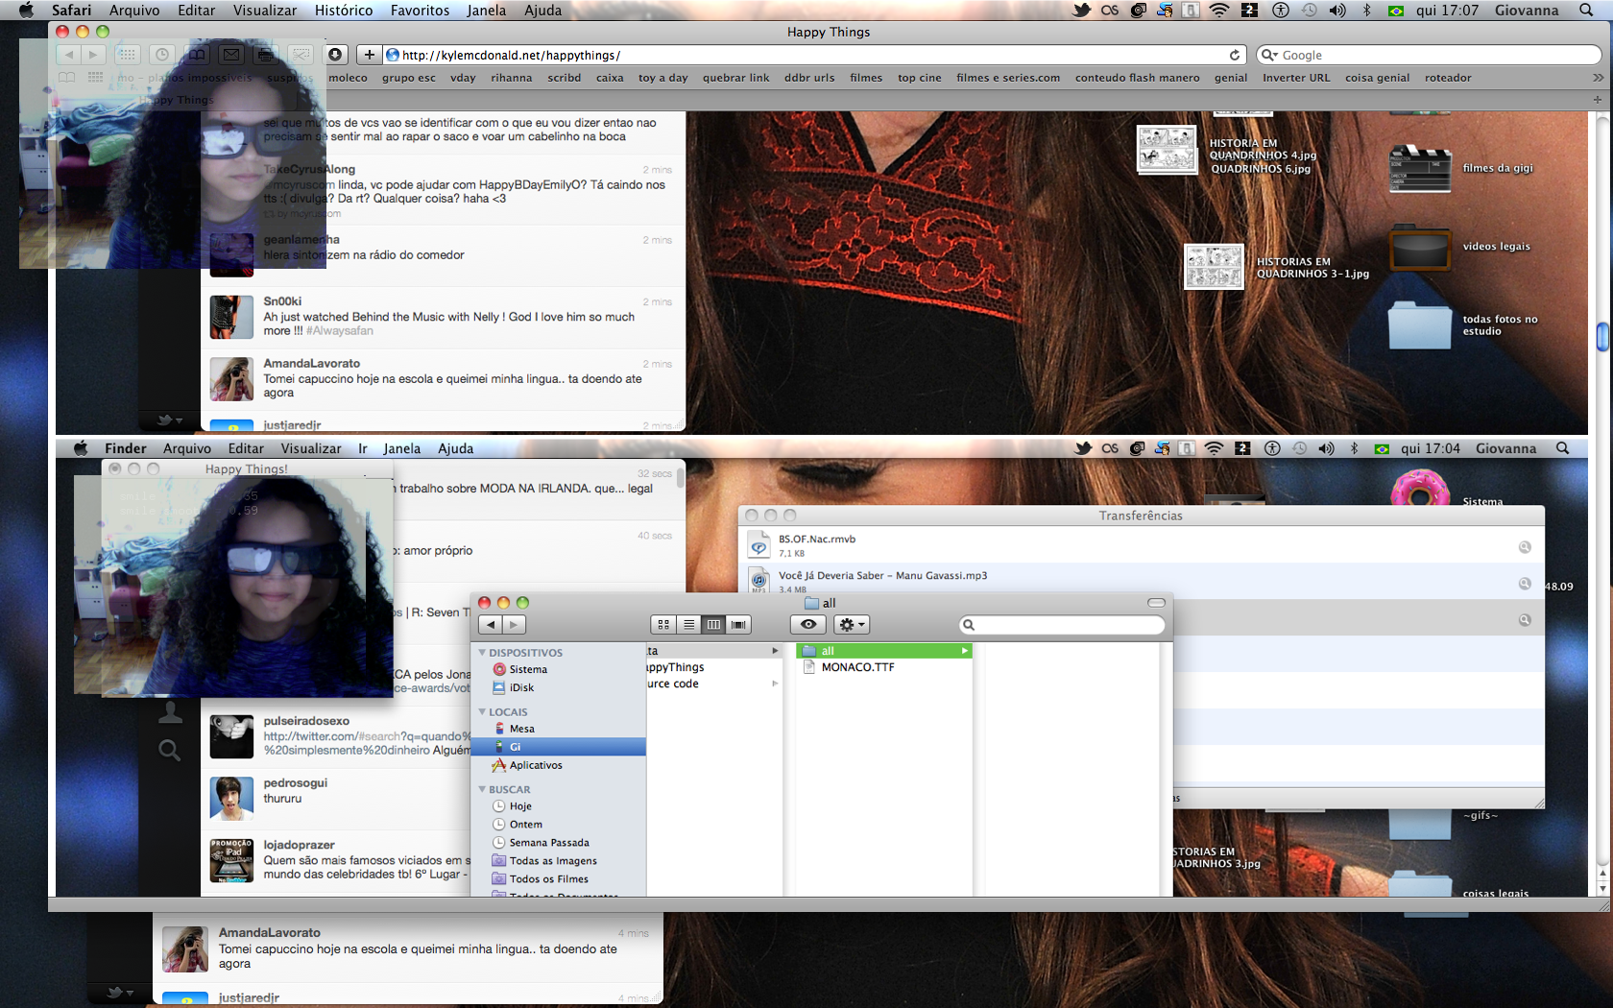
Task: Open the History clock button in Safari toolbar
Action: click(162, 55)
